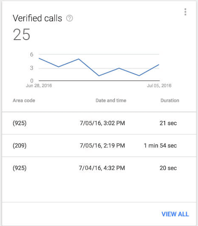Click the VIEW ALL link
The image size is (198, 226).
[175, 214]
